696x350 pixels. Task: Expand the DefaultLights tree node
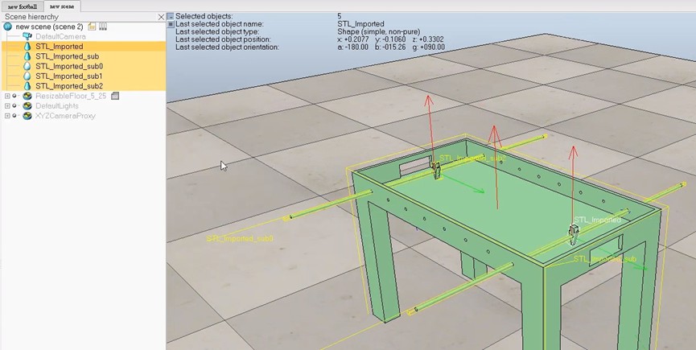point(7,106)
